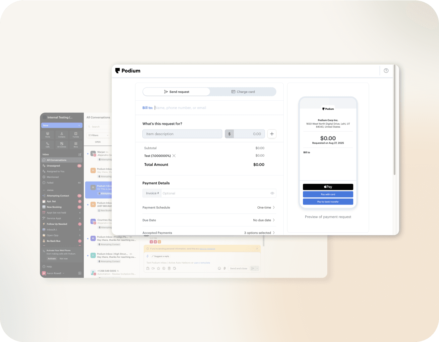
Task: Click the Activate web phone button
Action: 52,259
